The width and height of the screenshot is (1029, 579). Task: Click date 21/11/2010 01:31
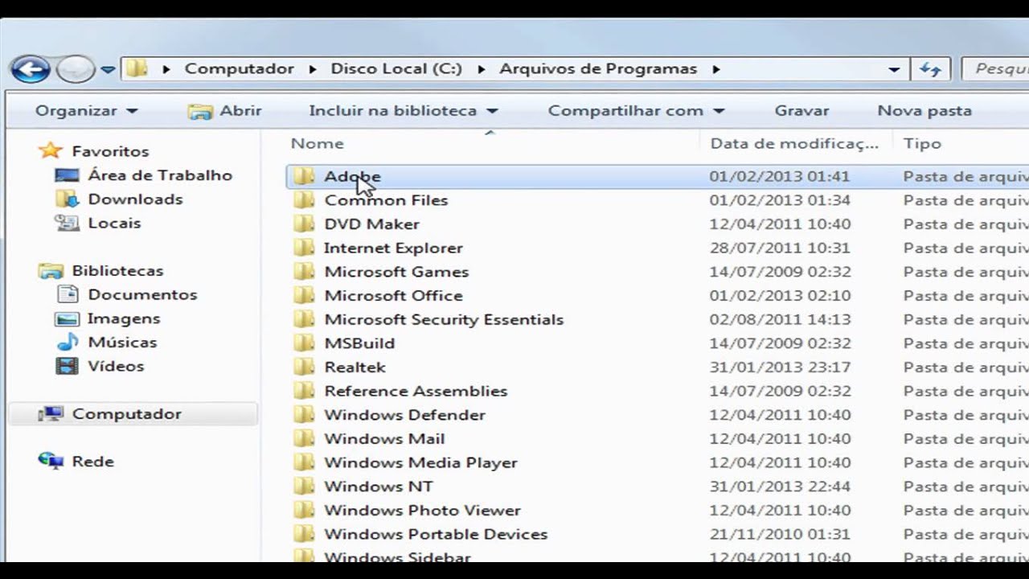780,534
